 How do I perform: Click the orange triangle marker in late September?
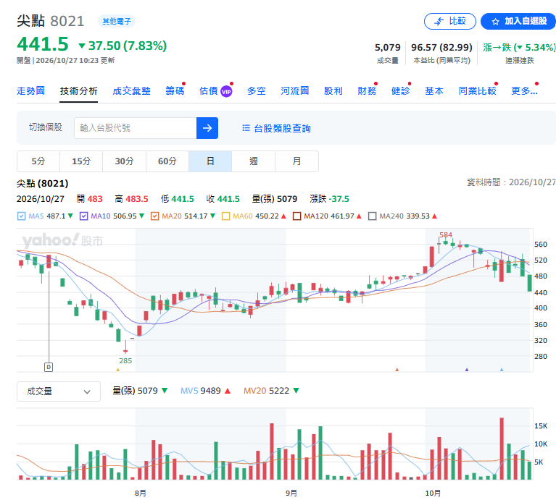coord(397,370)
